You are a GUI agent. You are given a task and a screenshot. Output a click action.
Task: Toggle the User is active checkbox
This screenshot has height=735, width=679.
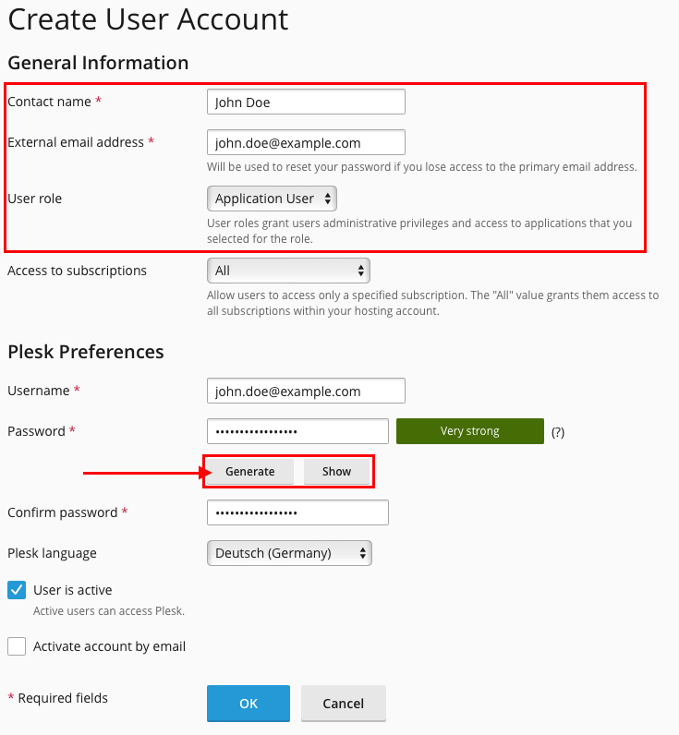click(x=17, y=590)
